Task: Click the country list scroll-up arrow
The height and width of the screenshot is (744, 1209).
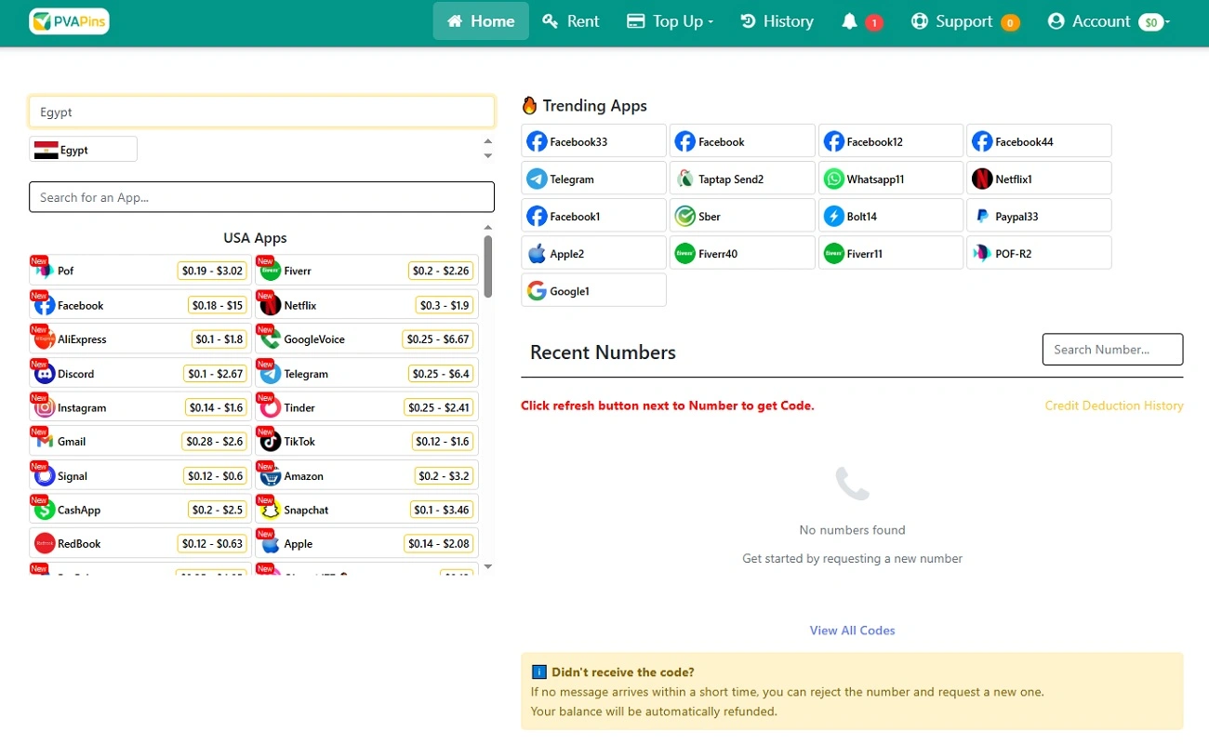Action: (488, 141)
